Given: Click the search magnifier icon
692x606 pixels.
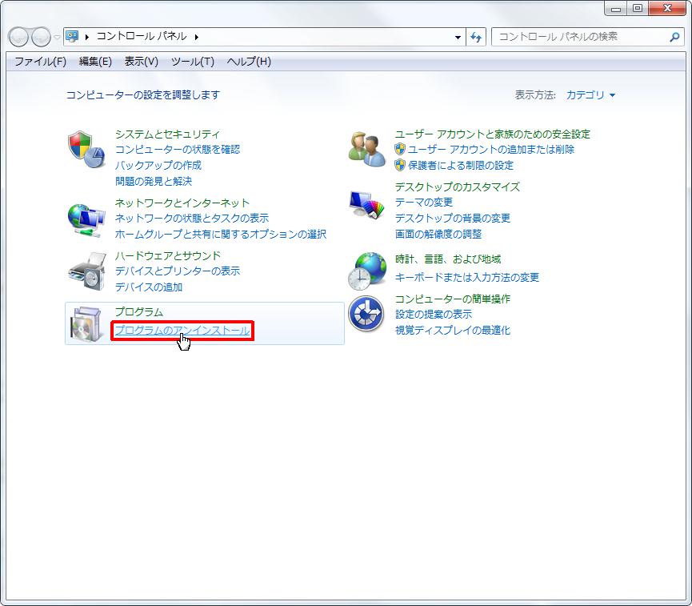Looking at the screenshot, I should click(x=674, y=37).
